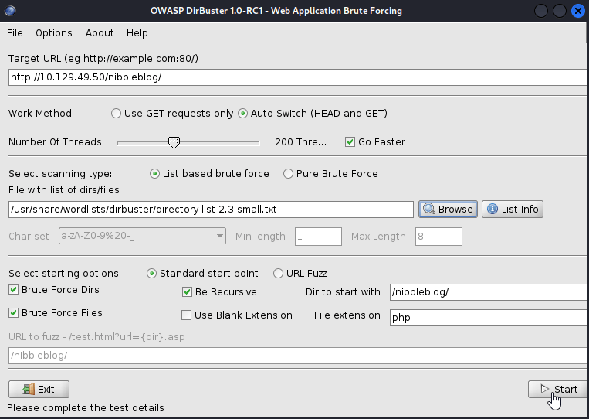Click the Min length field
Viewport: 589px width, 419px height.
tap(318, 237)
